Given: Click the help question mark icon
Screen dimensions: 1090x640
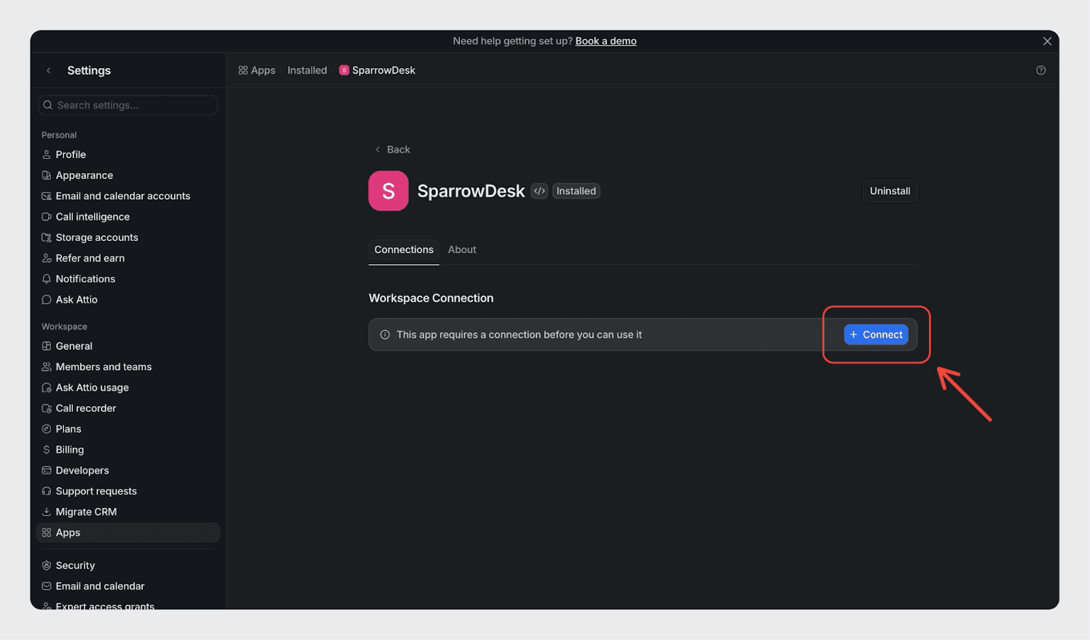Looking at the screenshot, I should (x=1040, y=70).
